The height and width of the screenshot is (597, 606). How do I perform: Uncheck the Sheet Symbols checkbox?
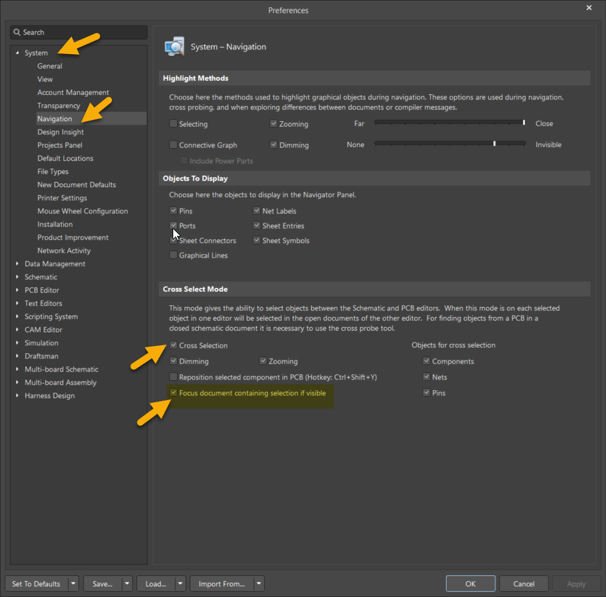click(257, 240)
